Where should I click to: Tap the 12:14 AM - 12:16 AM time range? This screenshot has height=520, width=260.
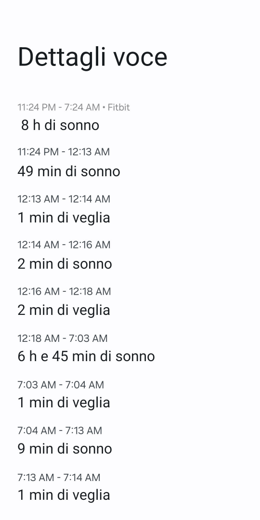(64, 245)
